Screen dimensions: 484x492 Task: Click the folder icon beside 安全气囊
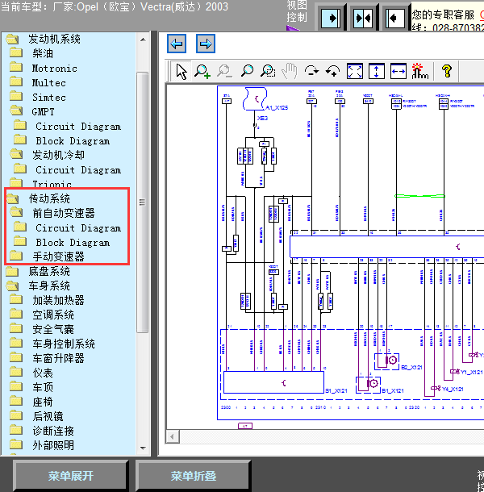tap(16, 328)
